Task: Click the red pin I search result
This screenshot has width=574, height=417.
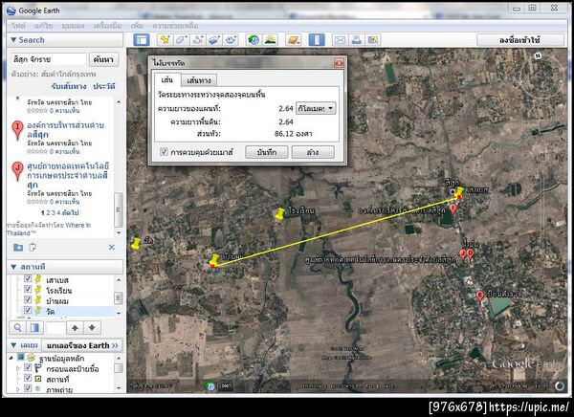Action: [x=17, y=130]
